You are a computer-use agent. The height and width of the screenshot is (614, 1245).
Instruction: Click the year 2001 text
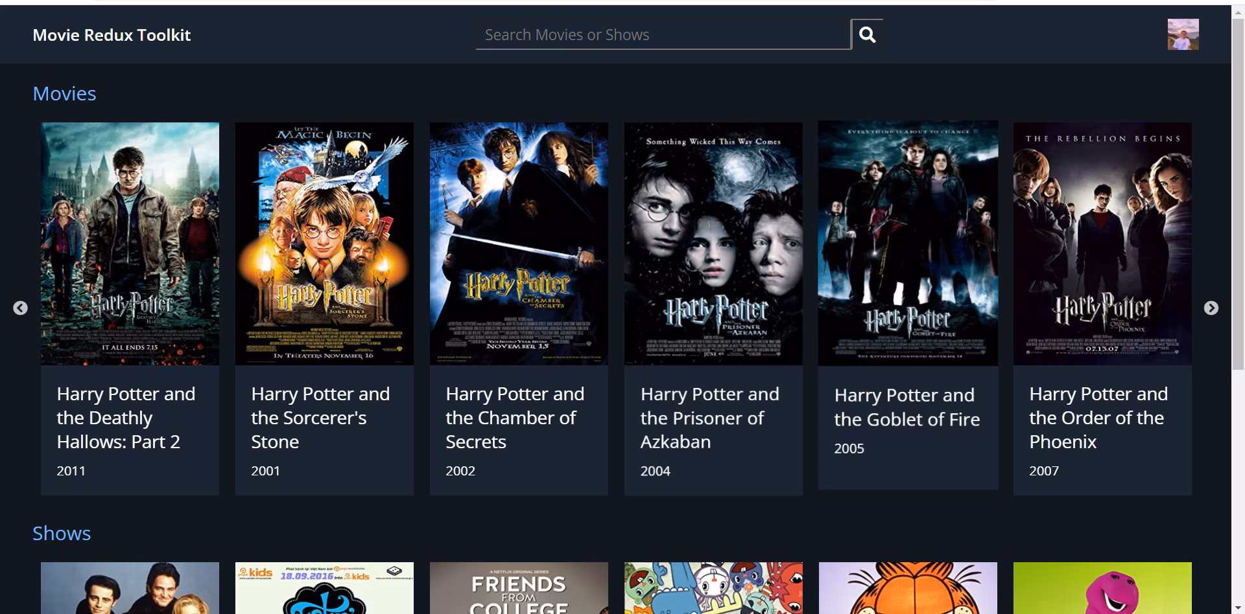(x=266, y=471)
